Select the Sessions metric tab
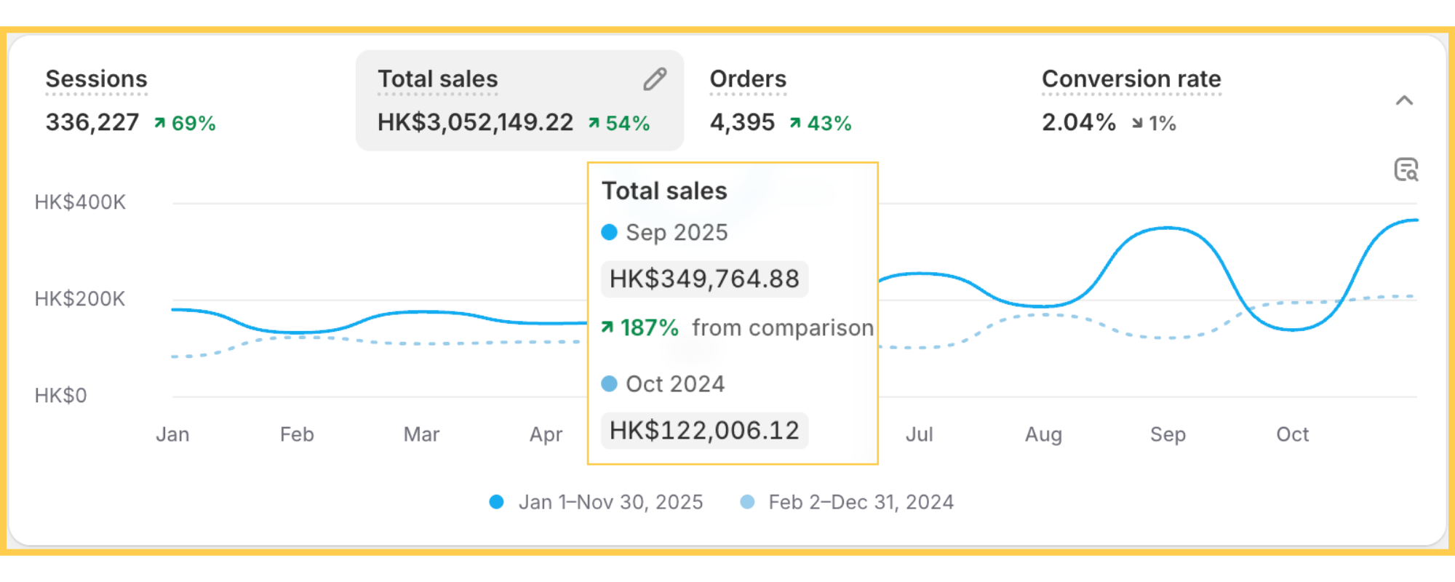The image size is (1455, 582). click(x=96, y=79)
